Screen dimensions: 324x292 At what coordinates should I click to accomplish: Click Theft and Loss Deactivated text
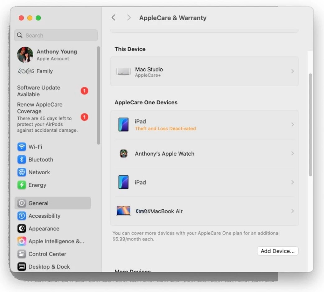[x=165, y=129]
